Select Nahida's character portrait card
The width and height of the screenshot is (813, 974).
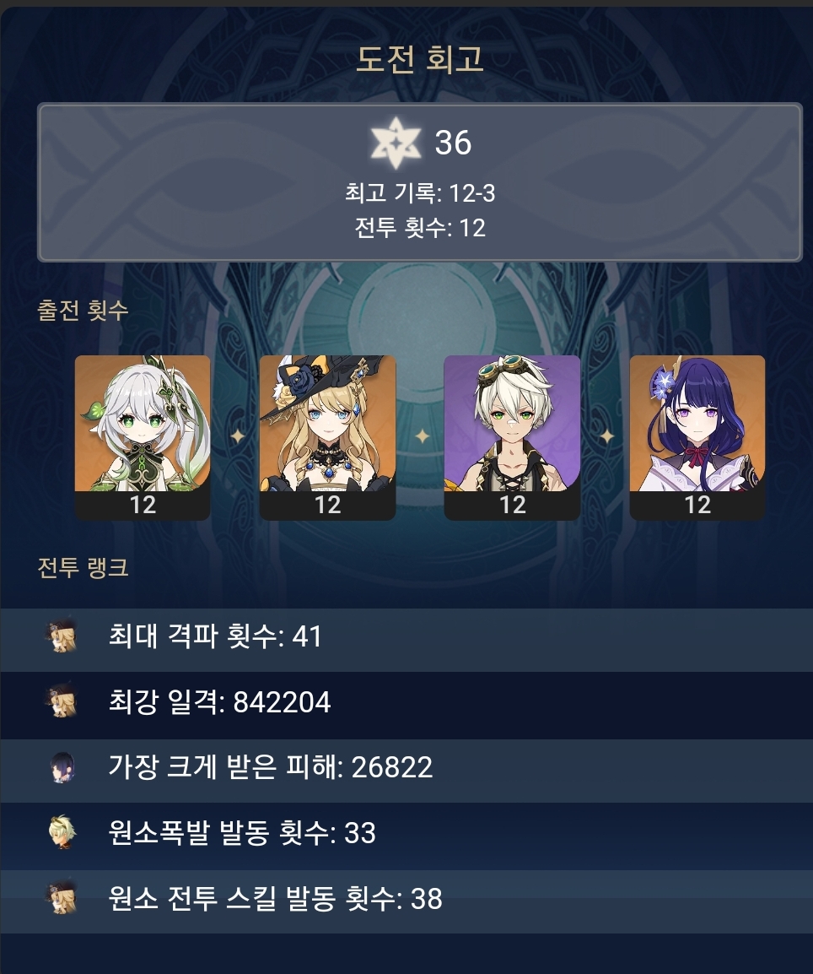tap(143, 437)
